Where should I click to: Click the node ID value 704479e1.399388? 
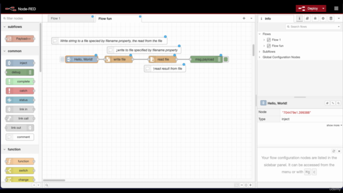point(296,113)
